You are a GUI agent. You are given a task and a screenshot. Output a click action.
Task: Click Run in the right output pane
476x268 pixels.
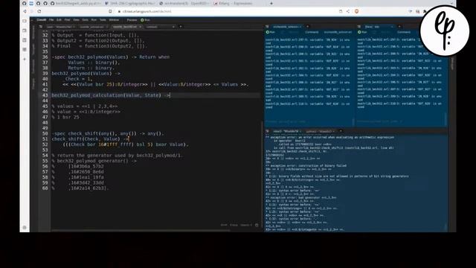(x=362, y=32)
